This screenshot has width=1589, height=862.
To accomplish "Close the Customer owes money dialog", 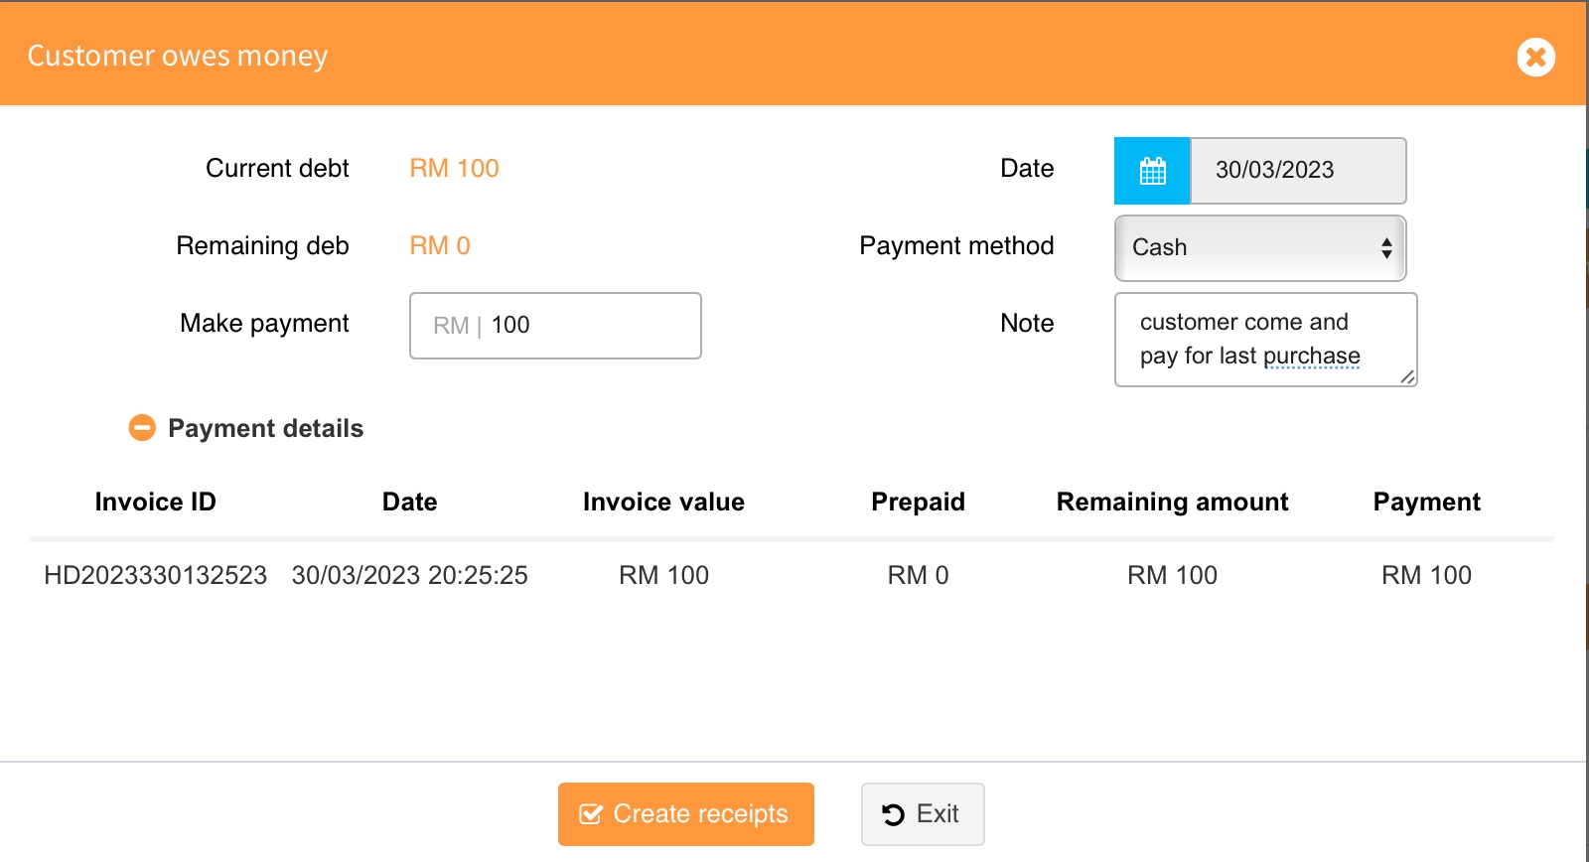I will (1535, 57).
